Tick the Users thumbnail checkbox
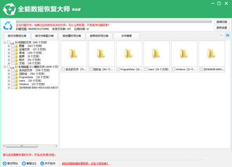Screen dimensions: 232x167 146,69
